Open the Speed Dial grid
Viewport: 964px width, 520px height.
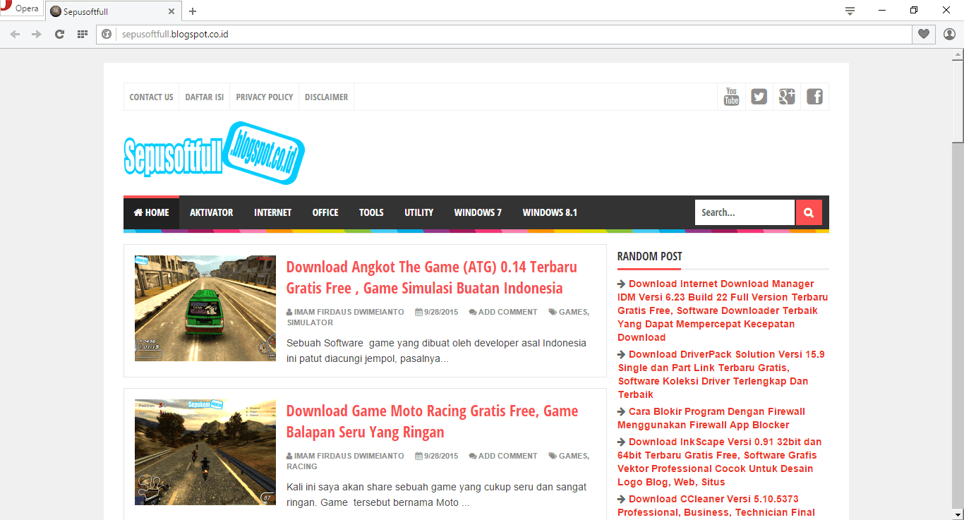point(82,34)
